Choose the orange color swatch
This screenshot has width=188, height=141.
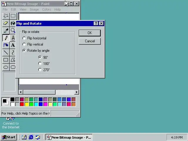tap(74, 104)
